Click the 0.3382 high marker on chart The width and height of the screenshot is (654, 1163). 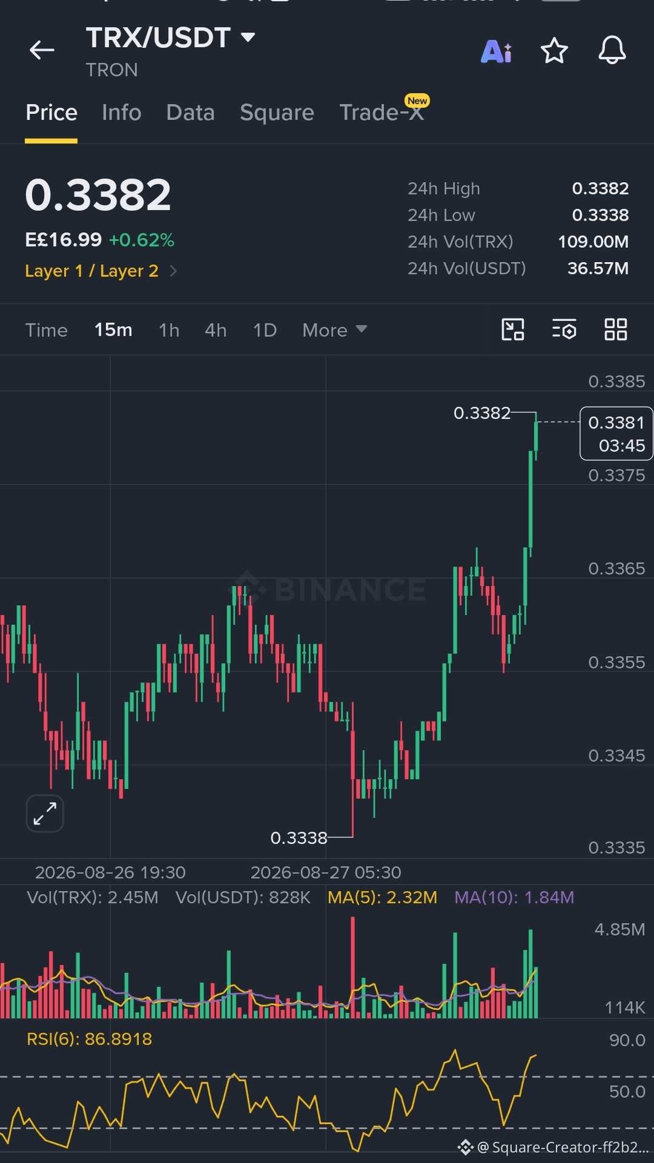pyautogui.click(x=482, y=413)
